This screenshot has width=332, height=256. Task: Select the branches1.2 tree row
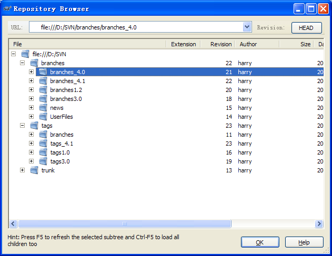pyautogui.click(x=166, y=90)
